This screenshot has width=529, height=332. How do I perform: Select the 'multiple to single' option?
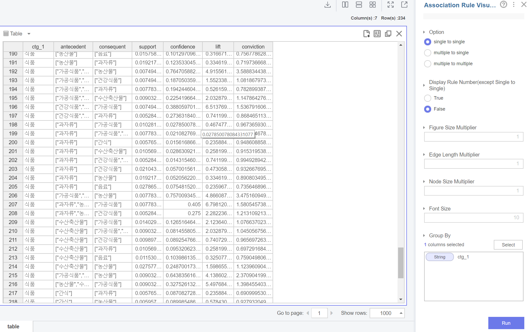(x=428, y=53)
